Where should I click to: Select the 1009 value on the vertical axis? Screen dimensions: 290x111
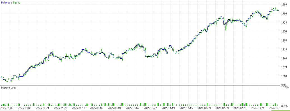coord(284,76)
